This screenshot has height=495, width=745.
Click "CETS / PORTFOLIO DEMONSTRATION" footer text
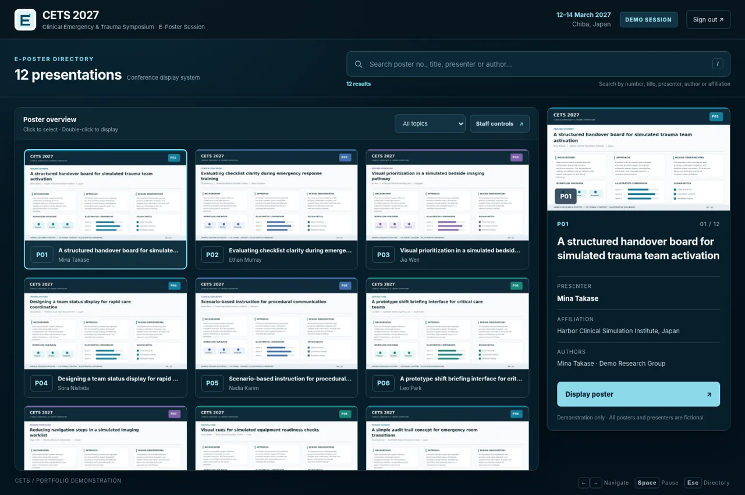point(68,481)
